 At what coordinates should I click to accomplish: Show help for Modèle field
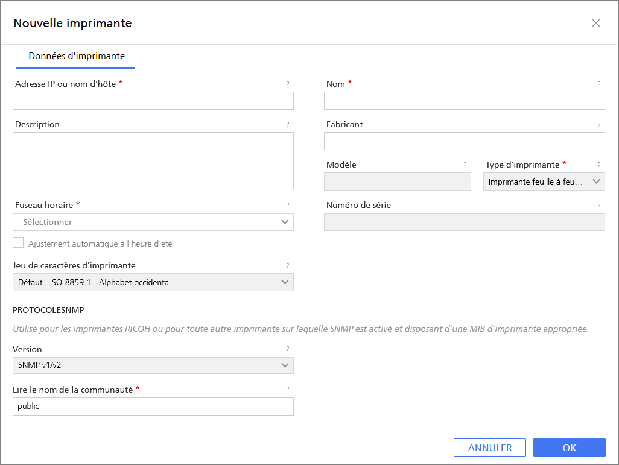point(465,165)
